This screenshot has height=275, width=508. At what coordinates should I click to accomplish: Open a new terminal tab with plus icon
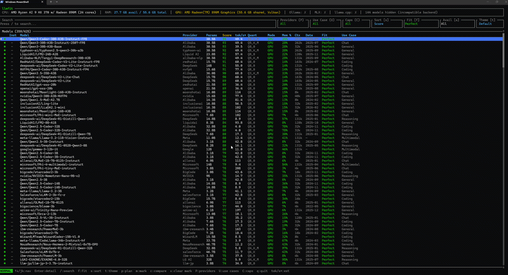click(x=51, y=2)
